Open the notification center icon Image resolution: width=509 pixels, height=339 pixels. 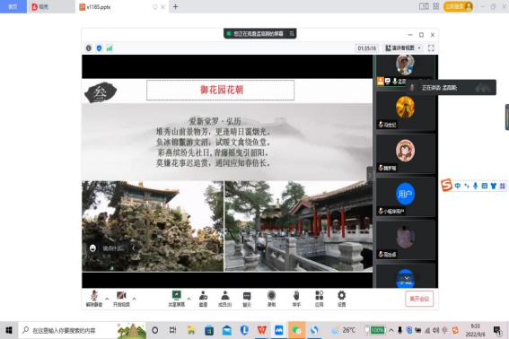[496, 330]
